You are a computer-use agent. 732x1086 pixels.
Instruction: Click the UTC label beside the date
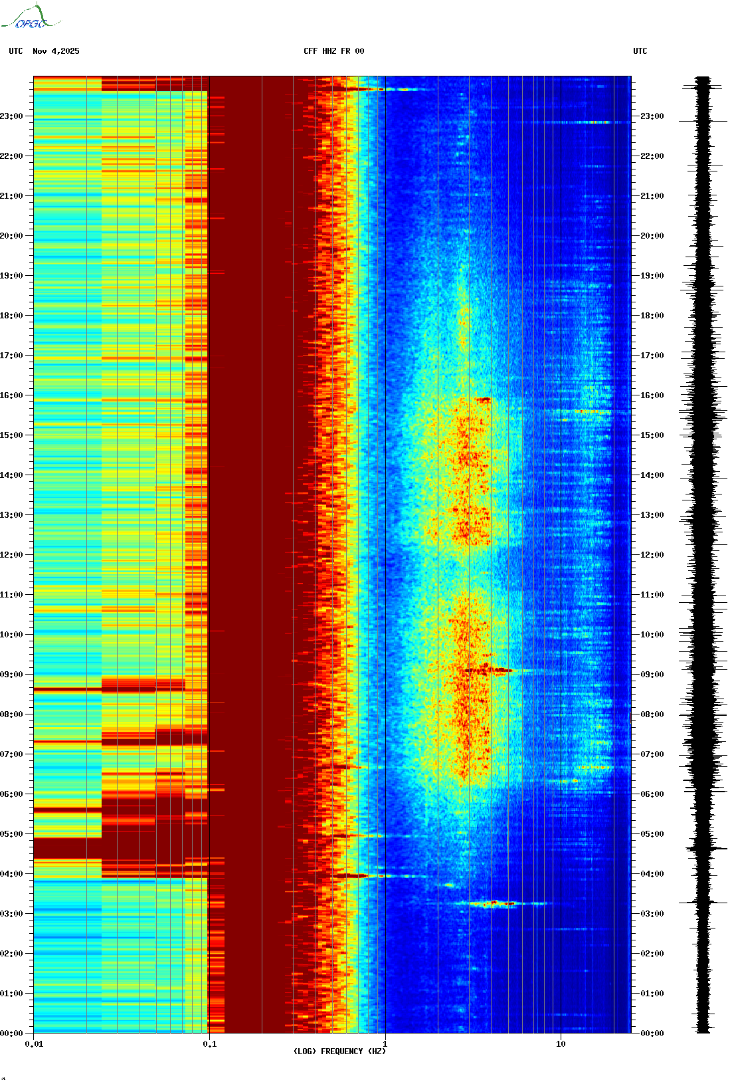(16, 51)
